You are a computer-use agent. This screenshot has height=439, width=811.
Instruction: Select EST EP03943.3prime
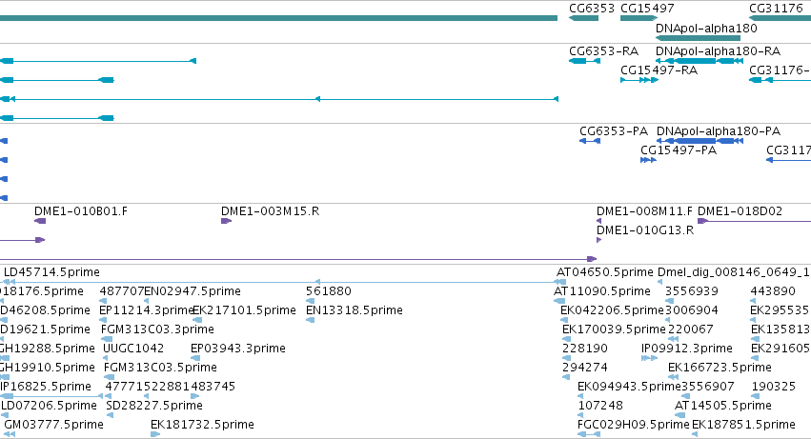pos(238,349)
